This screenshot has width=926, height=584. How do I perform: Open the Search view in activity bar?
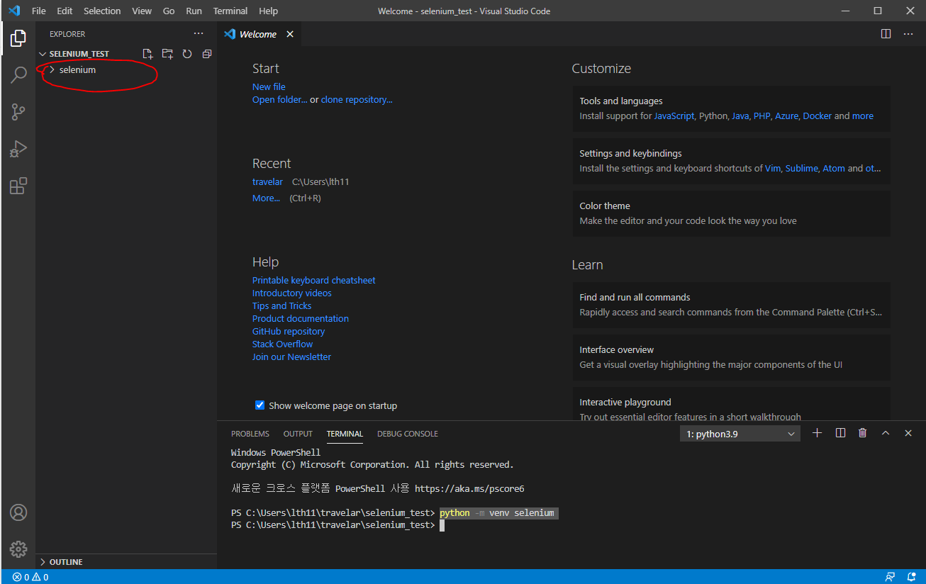(x=18, y=74)
